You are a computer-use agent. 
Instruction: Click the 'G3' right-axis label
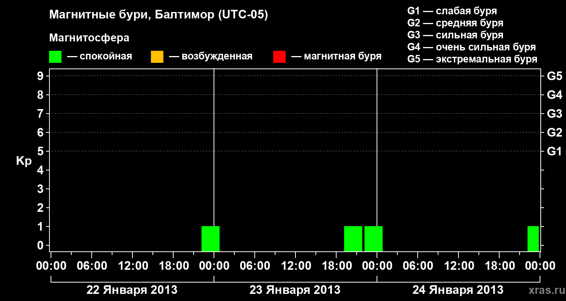(555, 114)
